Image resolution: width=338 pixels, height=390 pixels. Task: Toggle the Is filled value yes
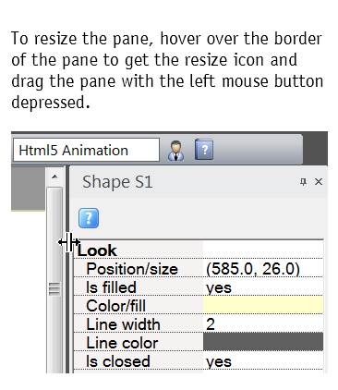(219, 287)
